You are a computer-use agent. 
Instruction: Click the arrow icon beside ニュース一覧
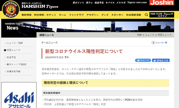point(153,43)
